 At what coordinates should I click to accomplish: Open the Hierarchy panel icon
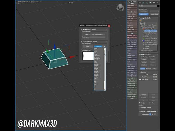click(x=147, y=2)
